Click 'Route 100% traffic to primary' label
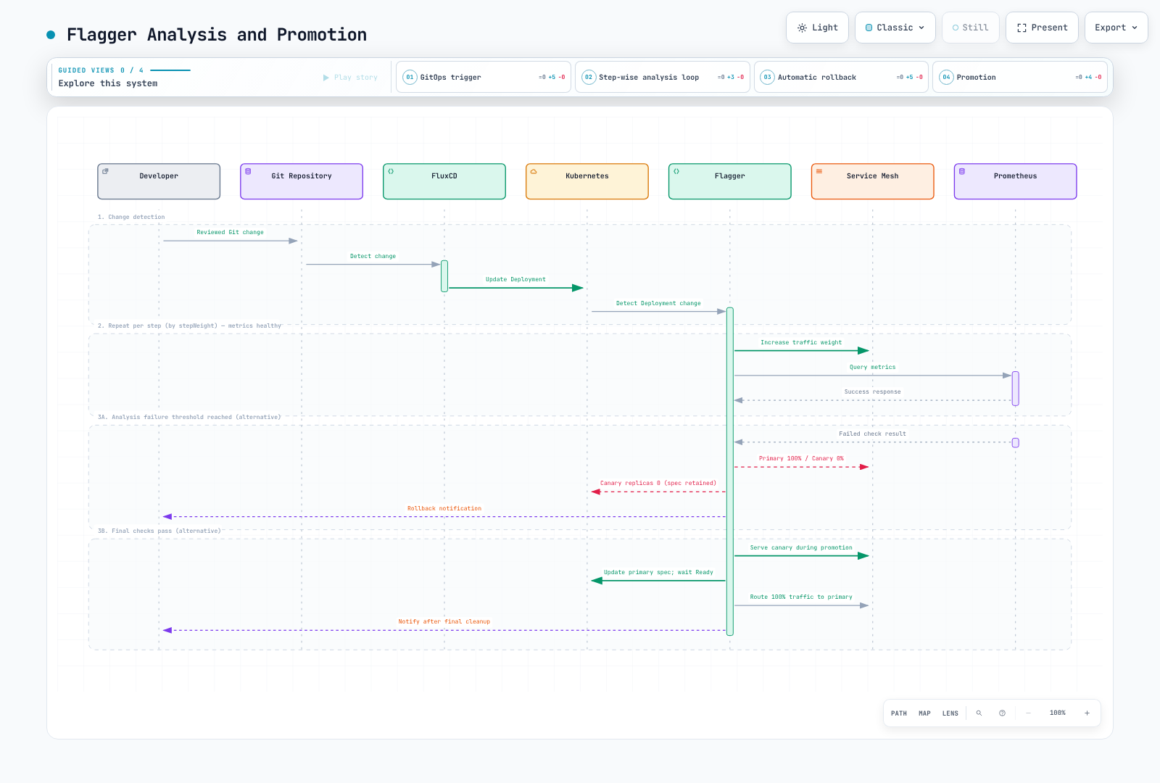 pyautogui.click(x=801, y=597)
